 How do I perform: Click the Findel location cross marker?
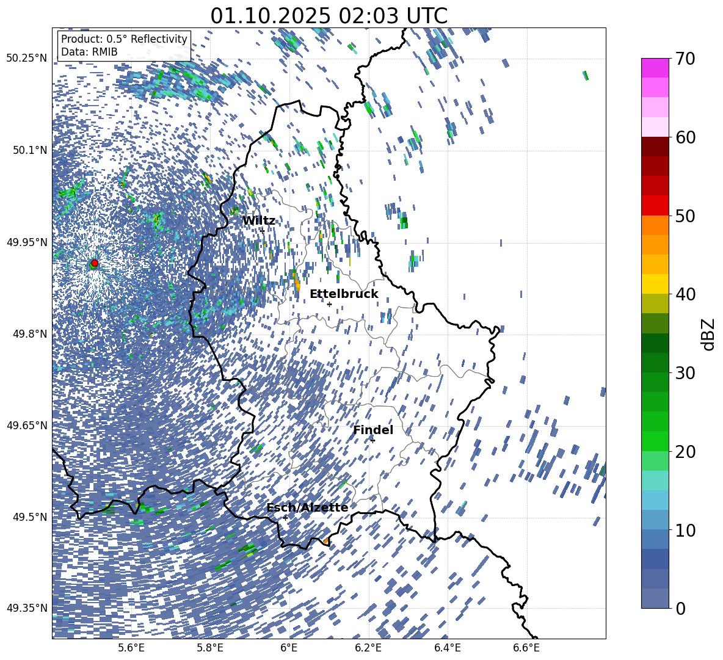[372, 440]
